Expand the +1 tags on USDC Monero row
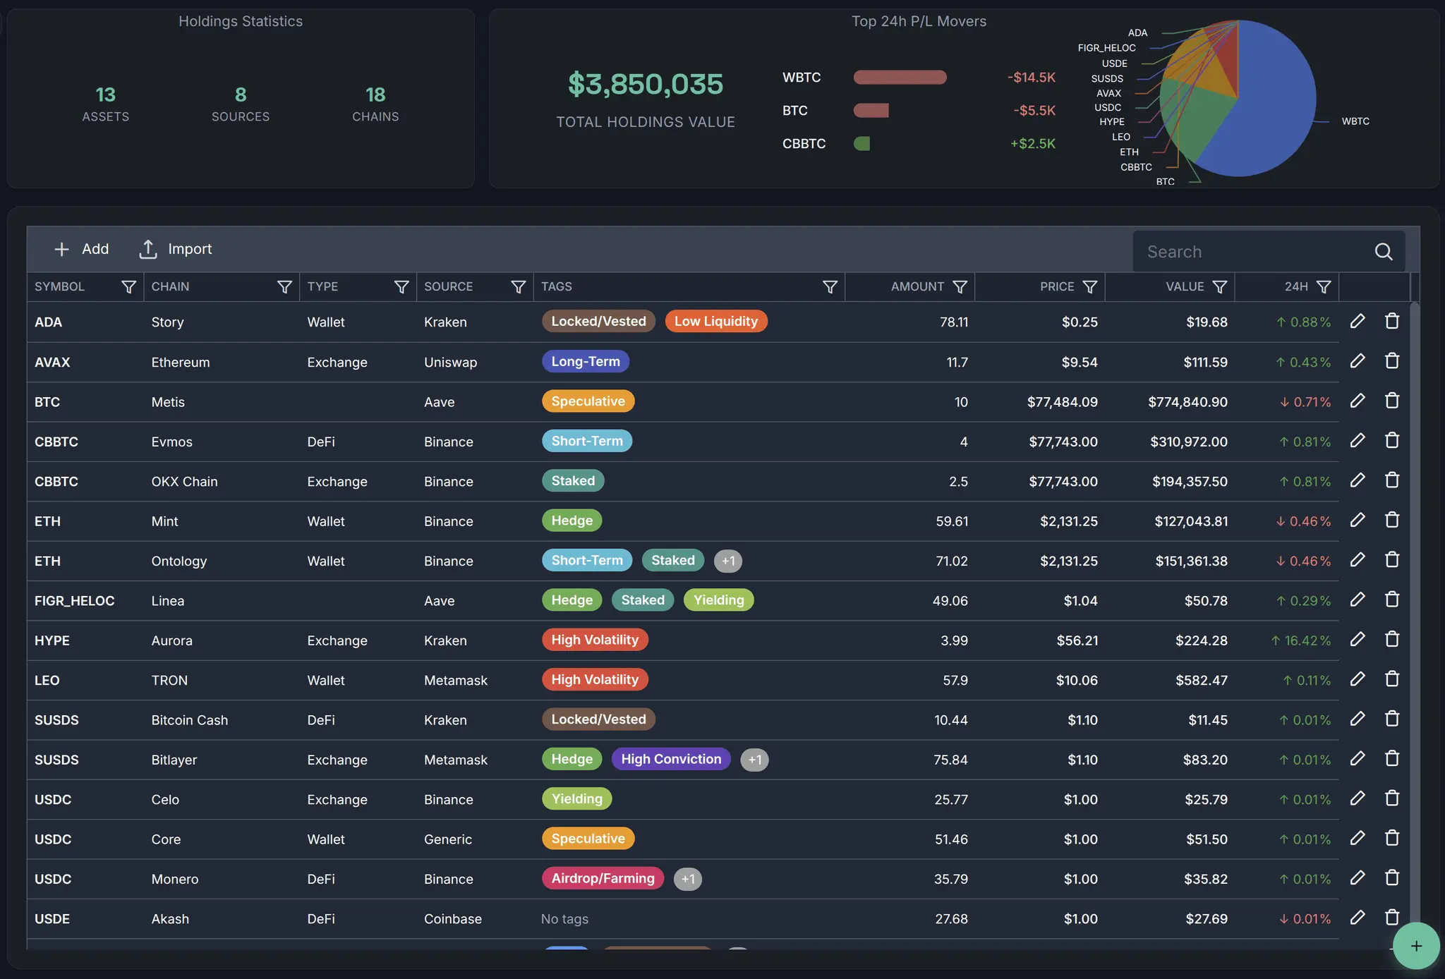Image resolution: width=1445 pixels, height=979 pixels. point(688,879)
